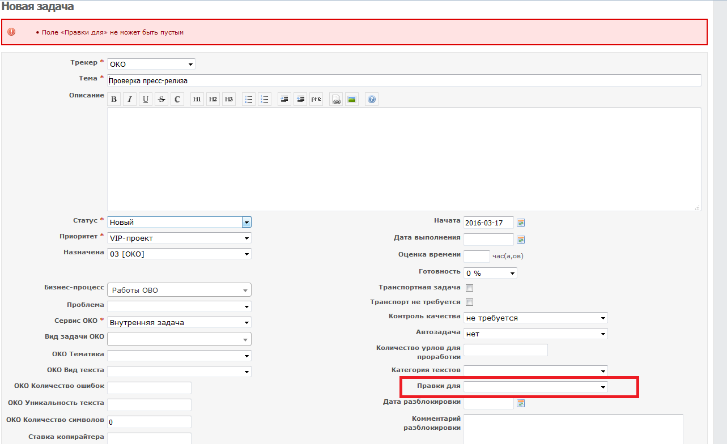Insert an image via the toolbar icon

pos(352,99)
